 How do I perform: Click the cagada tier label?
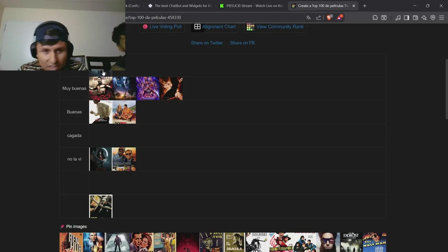click(x=74, y=135)
